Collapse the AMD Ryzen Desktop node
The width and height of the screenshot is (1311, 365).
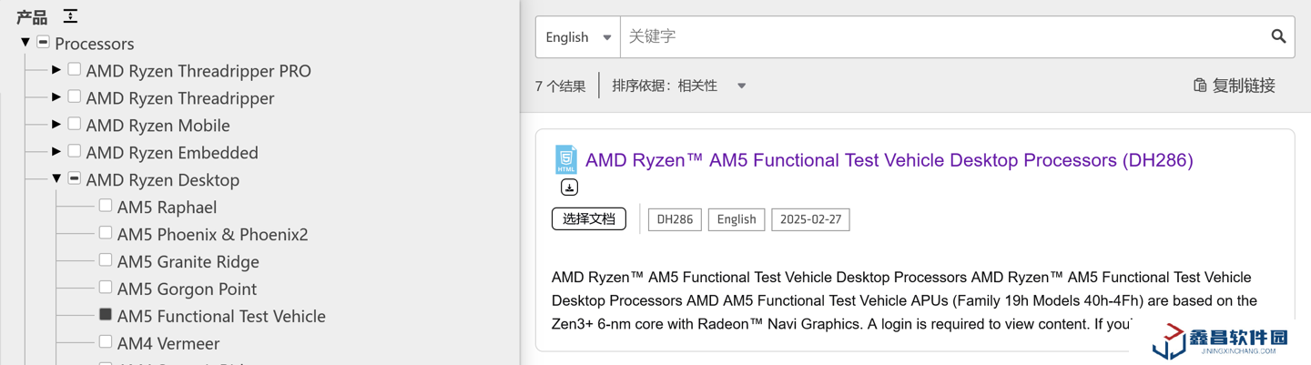pos(56,179)
